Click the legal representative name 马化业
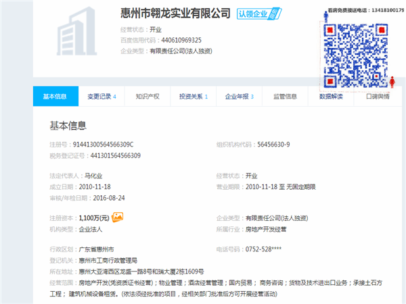This screenshot has width=406, height=304. (93, 176)
